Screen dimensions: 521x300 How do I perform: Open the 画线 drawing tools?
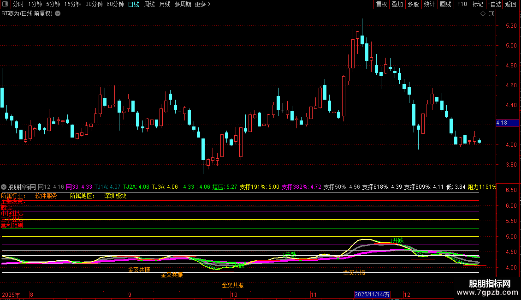click(x=445, y=5)
